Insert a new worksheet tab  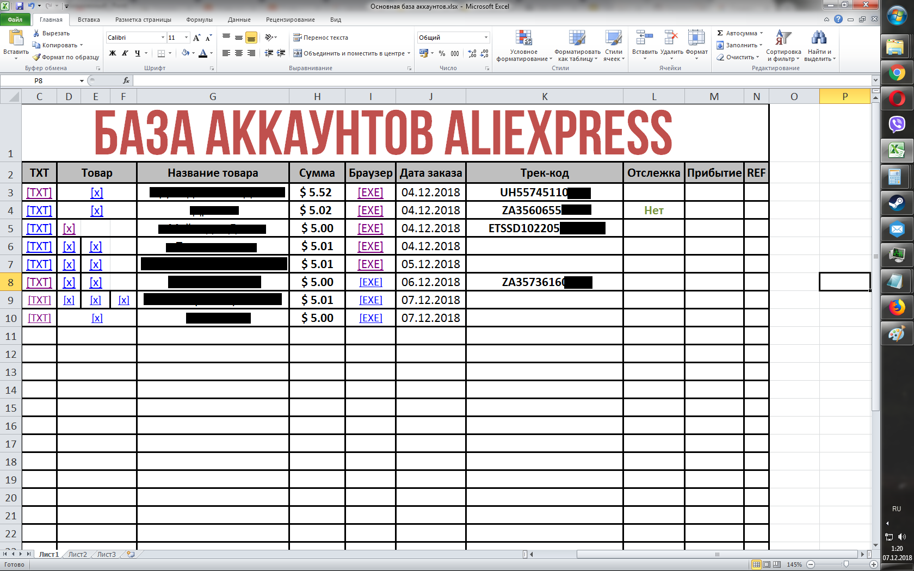click(x=131, y=554)
